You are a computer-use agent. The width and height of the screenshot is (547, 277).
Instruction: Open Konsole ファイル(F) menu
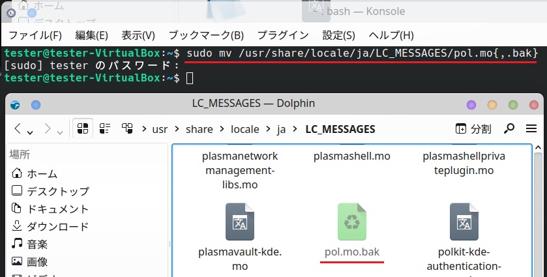click(35, 35)
